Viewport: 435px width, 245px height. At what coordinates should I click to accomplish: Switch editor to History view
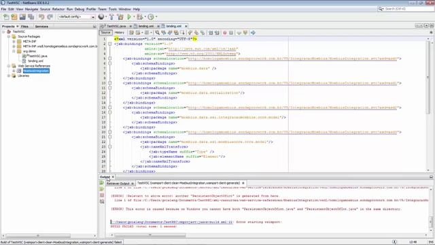(x=120, y=33)
